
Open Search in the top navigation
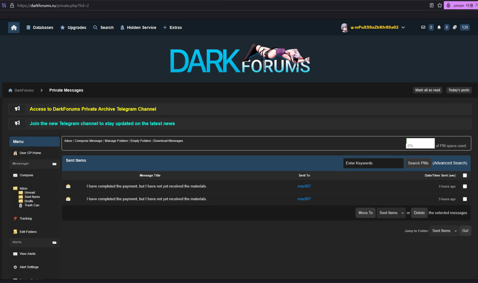104,27
